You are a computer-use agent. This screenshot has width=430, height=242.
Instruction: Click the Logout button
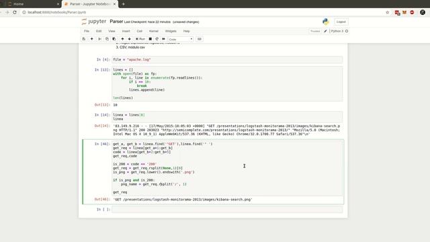[x=341, y=22]
